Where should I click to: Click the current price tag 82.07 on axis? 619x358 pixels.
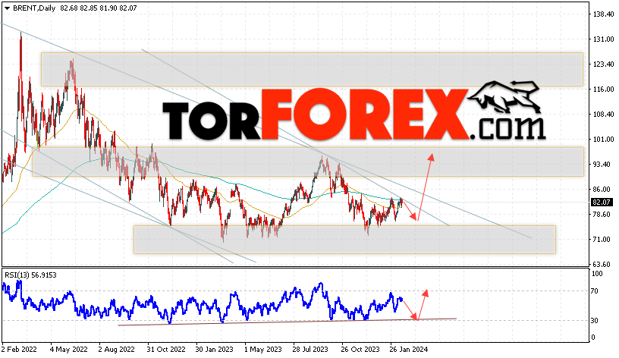click(x=602, y=202)
